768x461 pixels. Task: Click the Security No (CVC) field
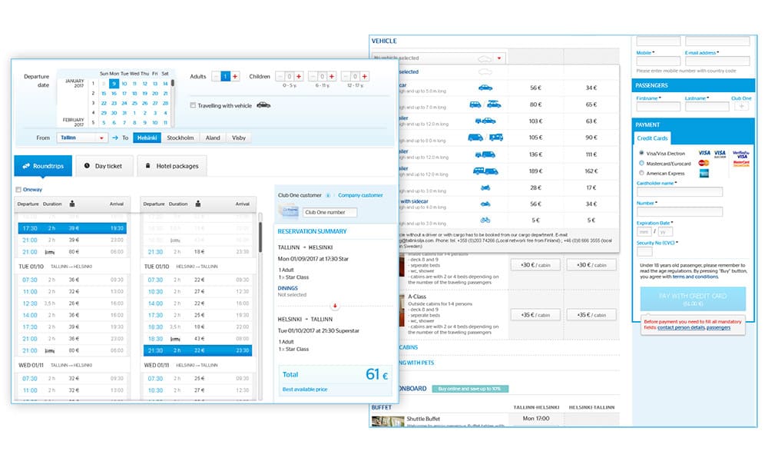[x=644, y=251]
